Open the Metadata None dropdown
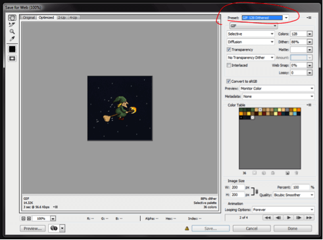The image size is (323, 240). [278, 97]
